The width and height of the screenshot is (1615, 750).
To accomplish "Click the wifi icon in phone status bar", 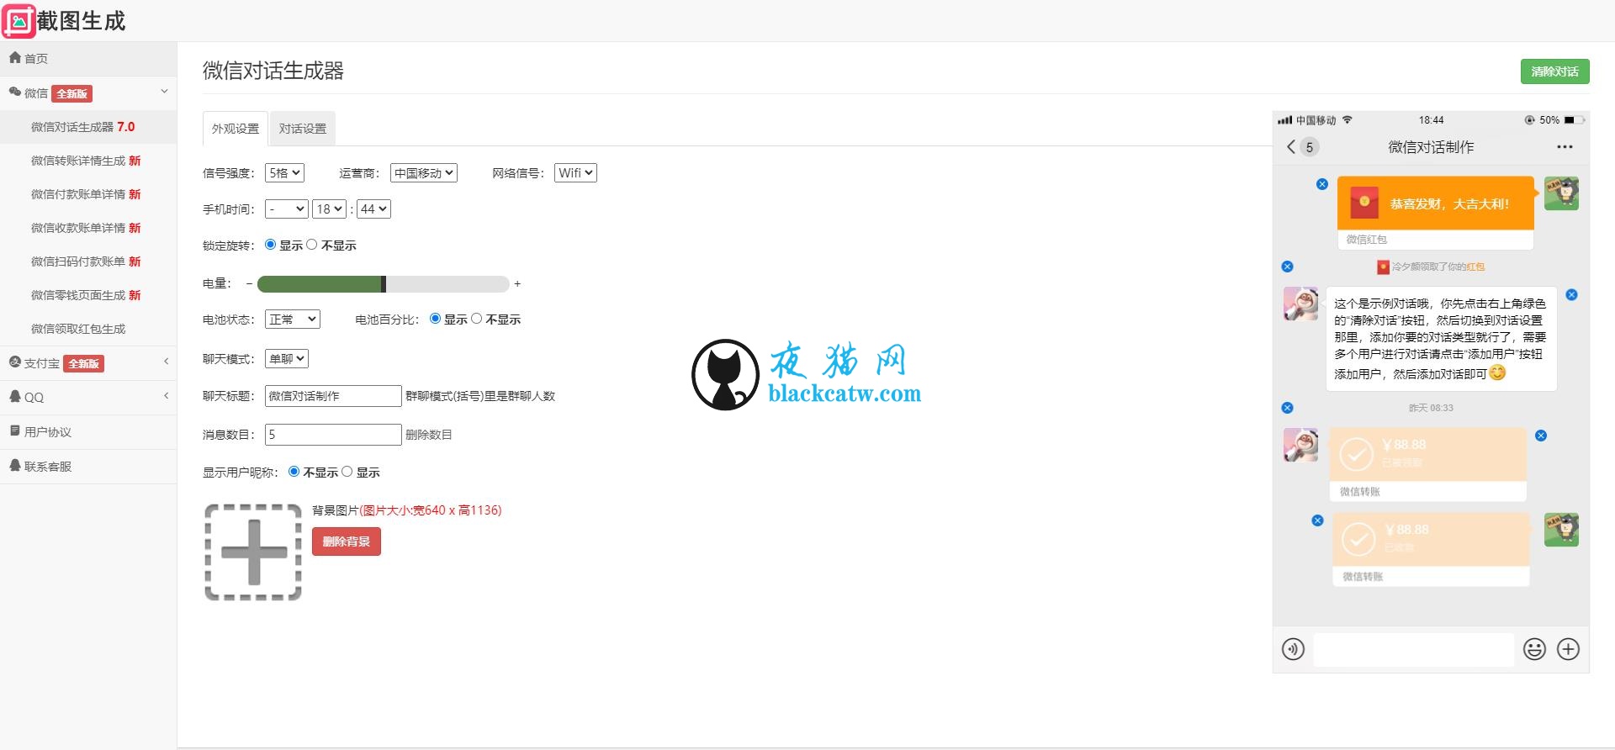I will tap(1348, 119).
